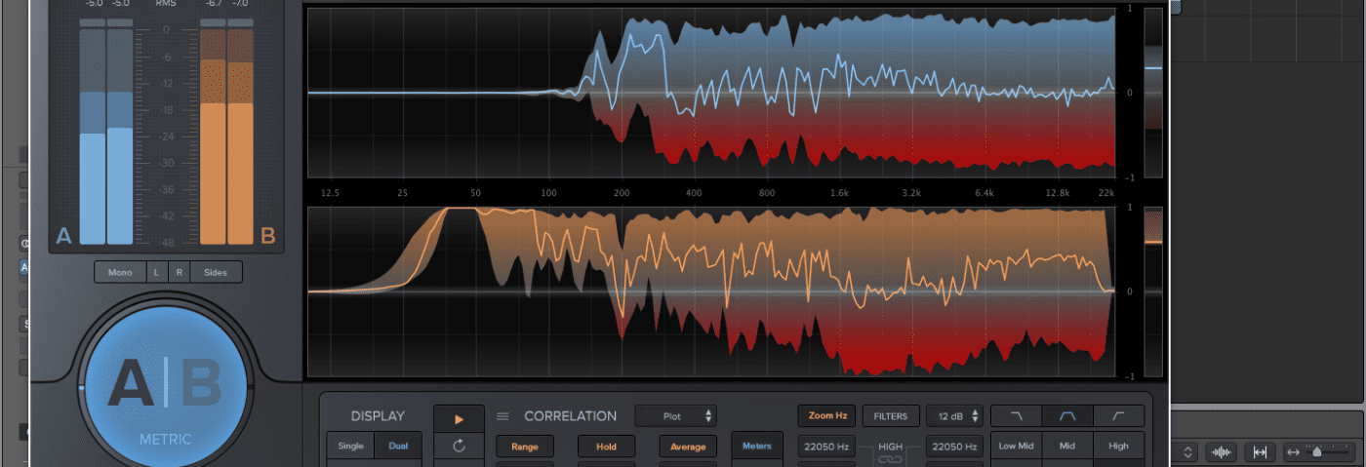Viewport: 1366px width, 467px height.
Task: Click the horizontal auto-zoom fit icon
Action: 1260,452
